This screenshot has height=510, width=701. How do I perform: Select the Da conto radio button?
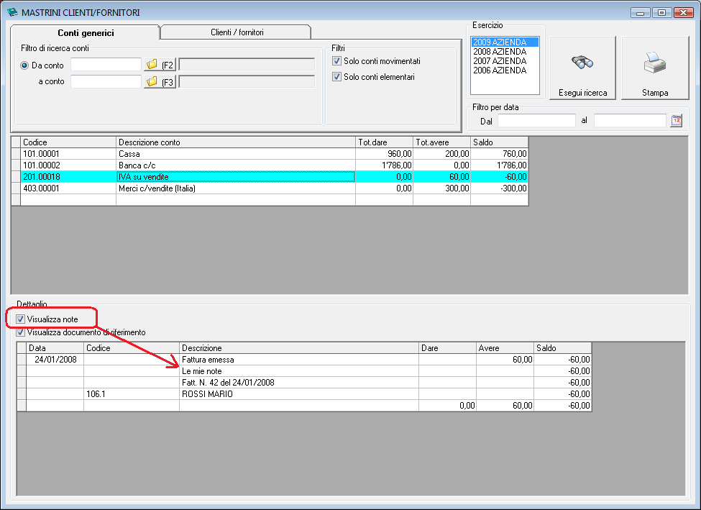[x=24, y=65]
